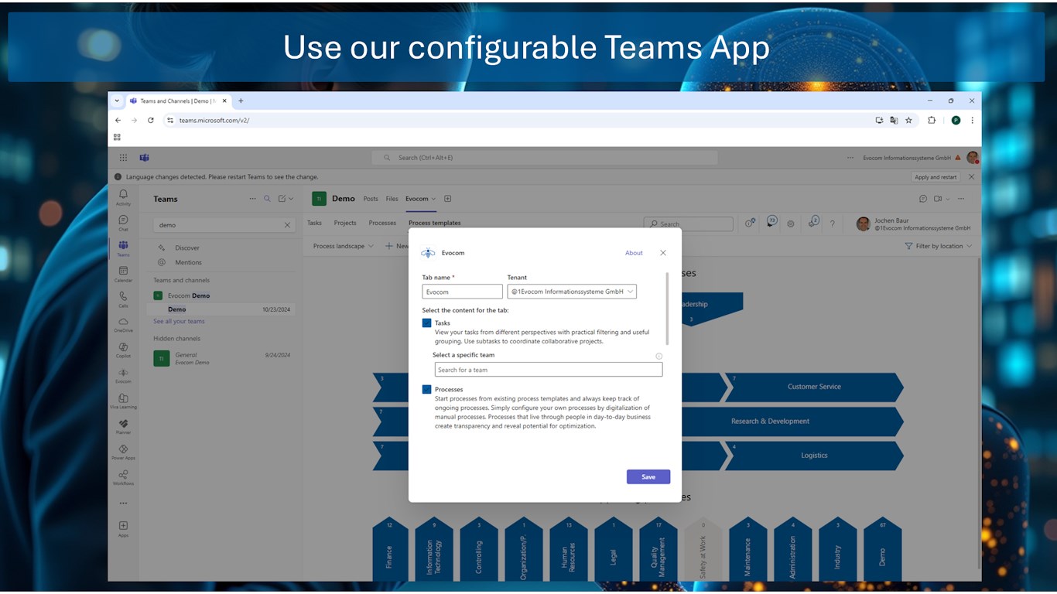The height and width of the screenshot is (594, 1057).
Task: Open the Tasks tab in Evocom
Action: pyautogui.click(x=314, y=223)
